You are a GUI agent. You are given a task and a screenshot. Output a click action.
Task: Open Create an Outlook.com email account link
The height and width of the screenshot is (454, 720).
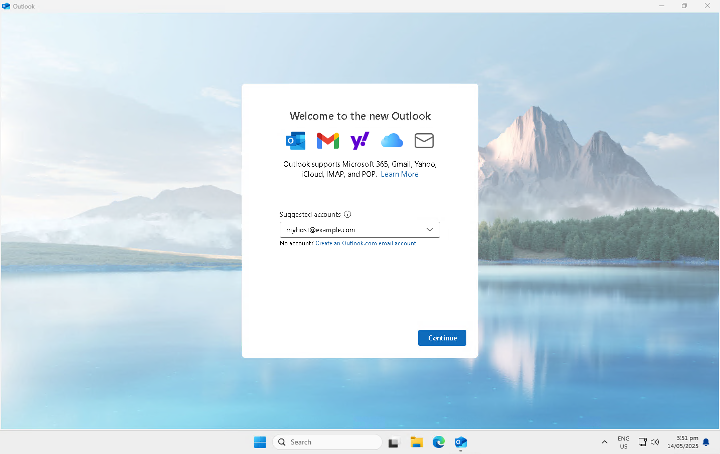(366, 243)
